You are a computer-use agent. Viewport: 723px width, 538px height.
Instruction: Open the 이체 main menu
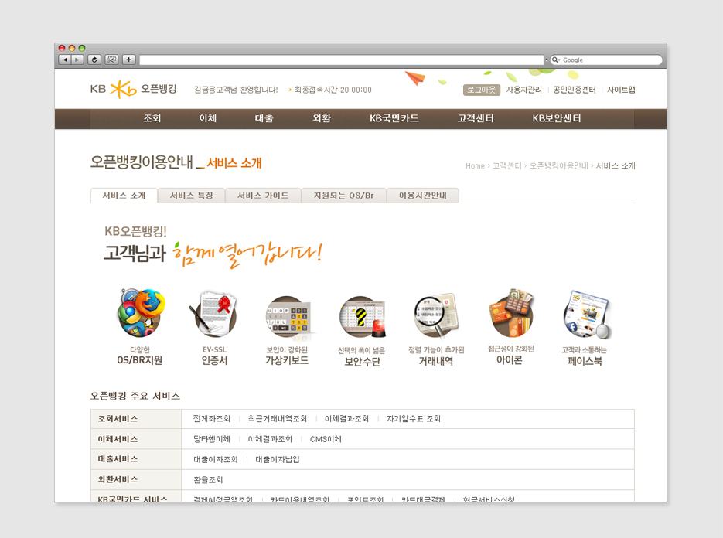[x=208, y=118]
